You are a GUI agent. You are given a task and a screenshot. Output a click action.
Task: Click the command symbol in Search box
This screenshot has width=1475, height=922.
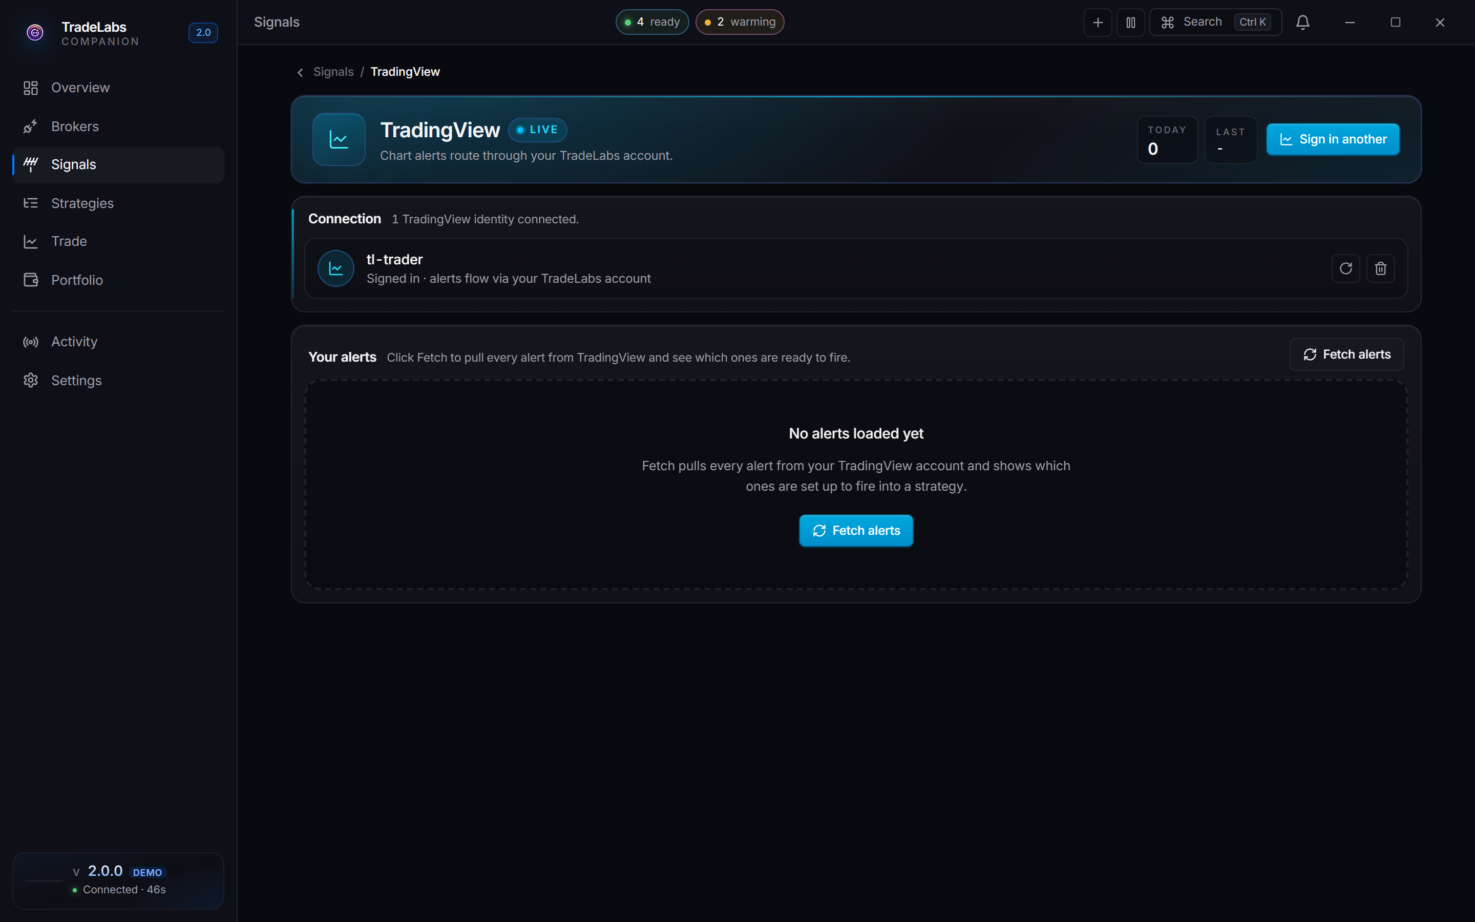(1167, 23)
